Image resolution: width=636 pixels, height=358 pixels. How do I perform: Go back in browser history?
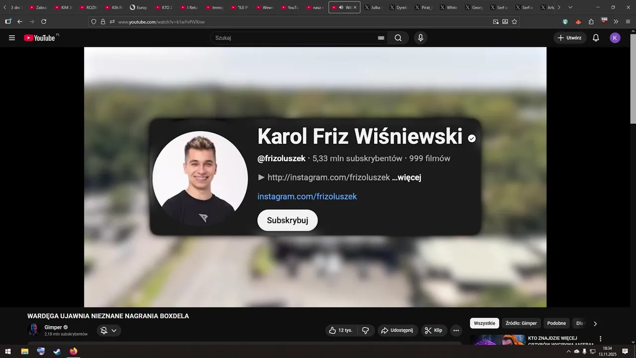point(20,21)
